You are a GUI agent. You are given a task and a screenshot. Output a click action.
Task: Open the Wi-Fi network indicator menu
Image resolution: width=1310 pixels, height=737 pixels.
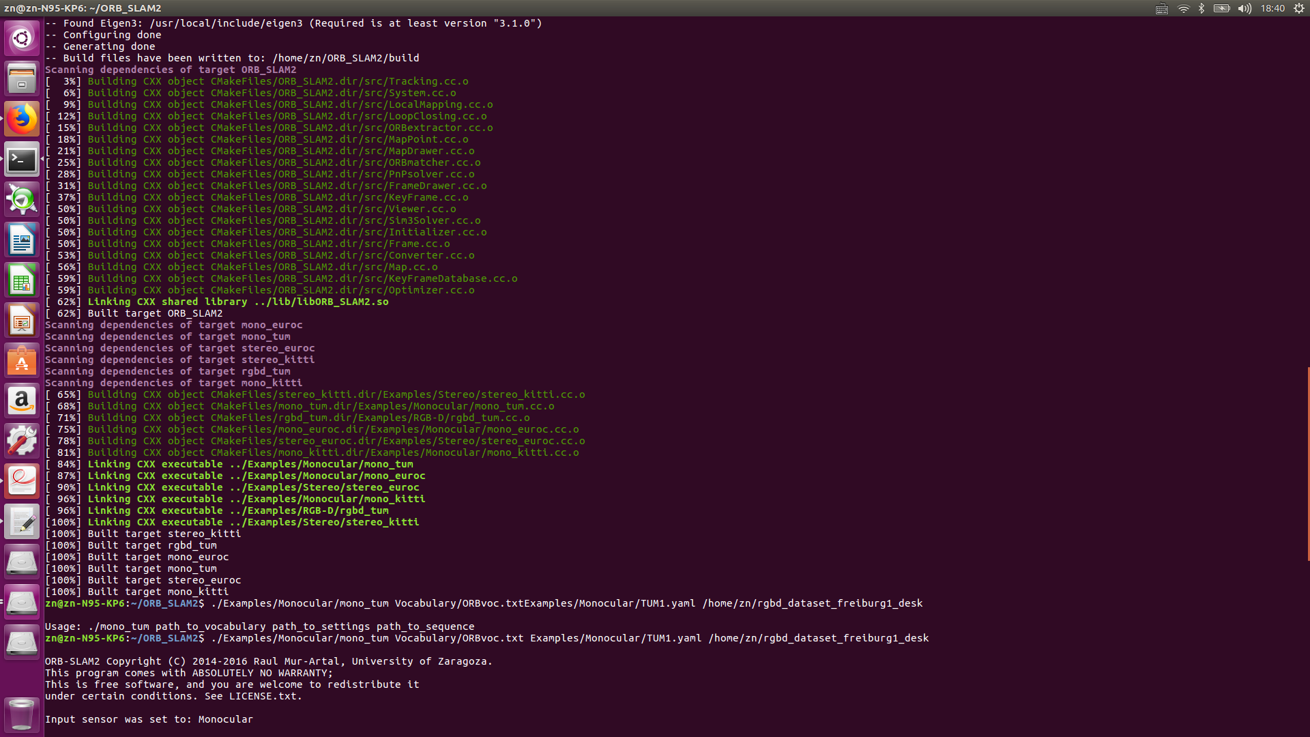(1184, 8)
